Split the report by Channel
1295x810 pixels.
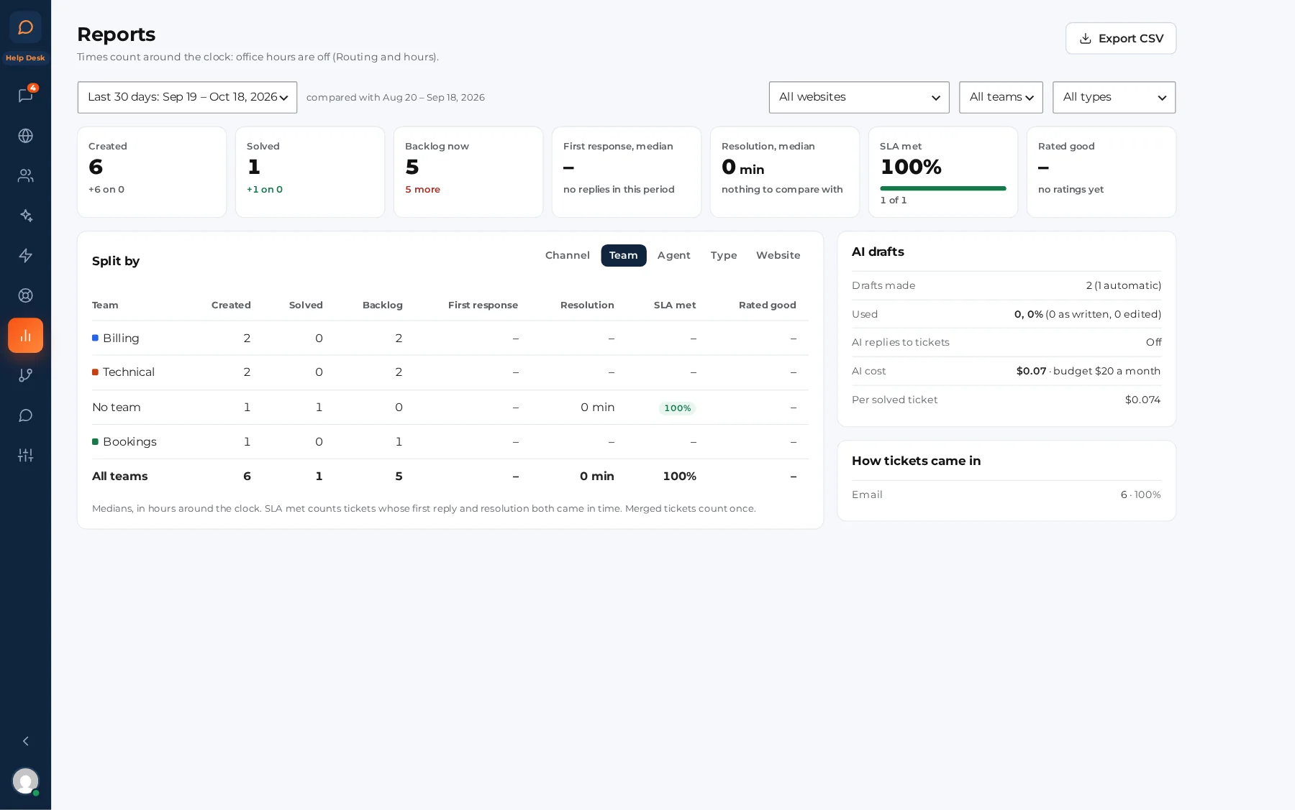coord(567,255)
